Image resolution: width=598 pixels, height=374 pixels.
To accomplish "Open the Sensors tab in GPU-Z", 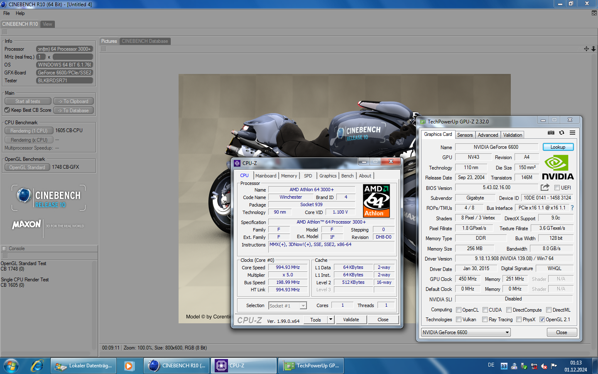I will point(465,135).
